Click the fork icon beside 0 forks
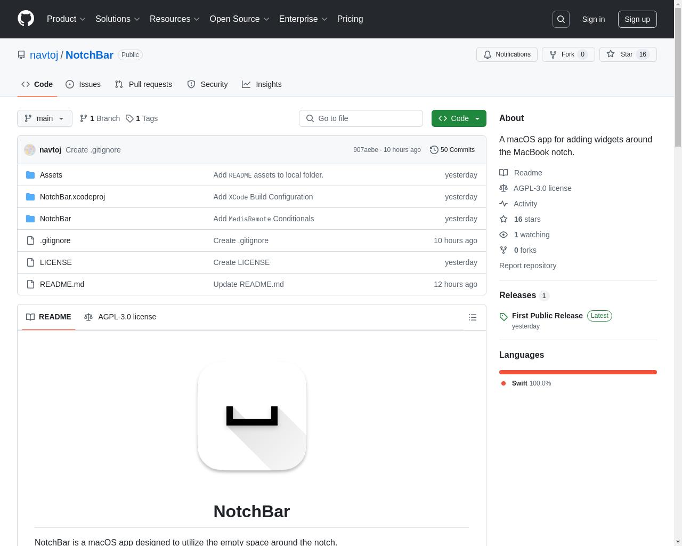 click(504, 250)
